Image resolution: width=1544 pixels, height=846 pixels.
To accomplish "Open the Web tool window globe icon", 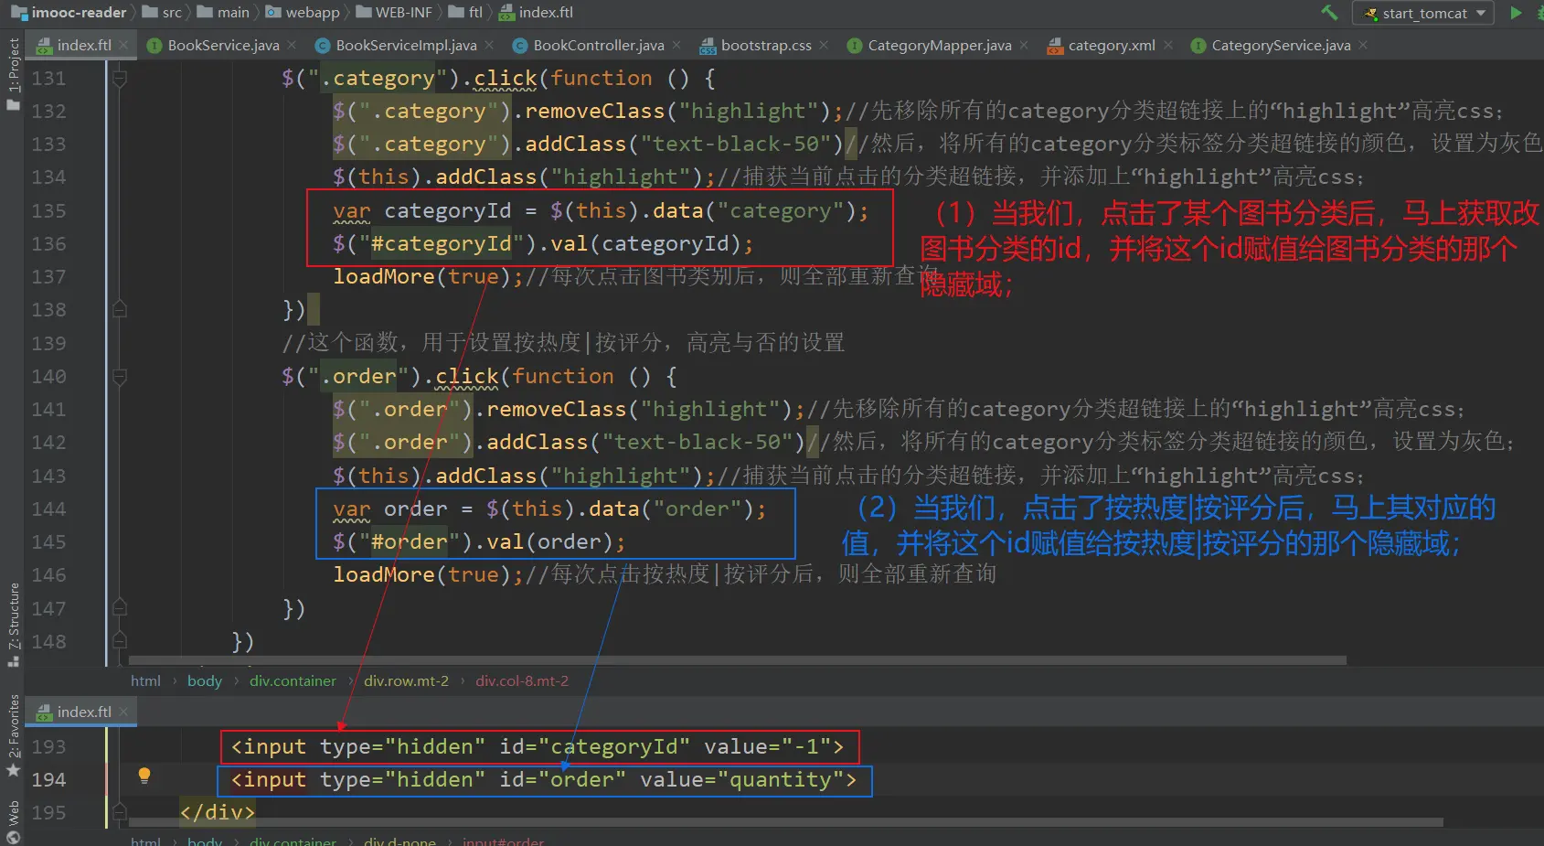I will pos(13,823).
